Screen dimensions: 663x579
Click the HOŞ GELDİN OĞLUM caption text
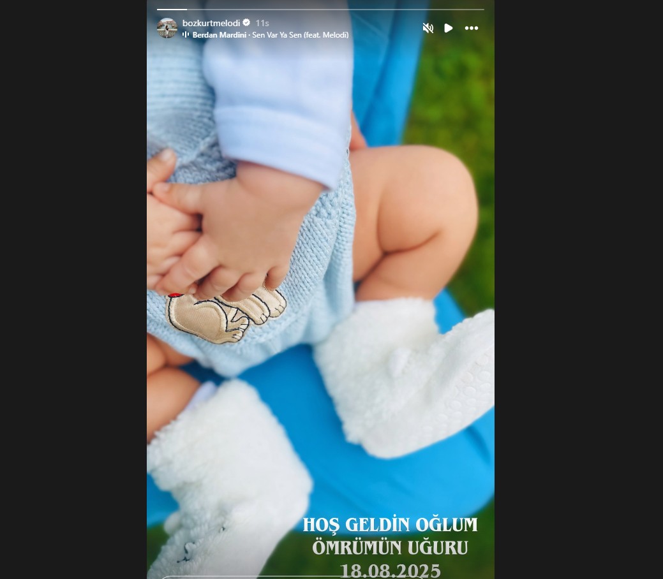390,525
